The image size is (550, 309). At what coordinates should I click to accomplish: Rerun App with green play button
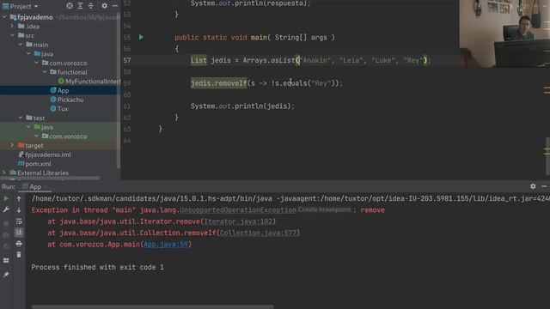click(x=6, y=198)
